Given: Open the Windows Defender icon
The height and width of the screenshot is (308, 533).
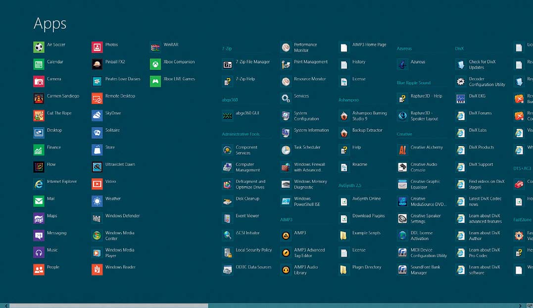Looking at the screenshot, I should 97,218.
